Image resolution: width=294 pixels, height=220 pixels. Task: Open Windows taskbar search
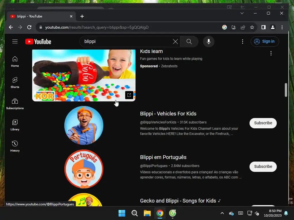134,213
